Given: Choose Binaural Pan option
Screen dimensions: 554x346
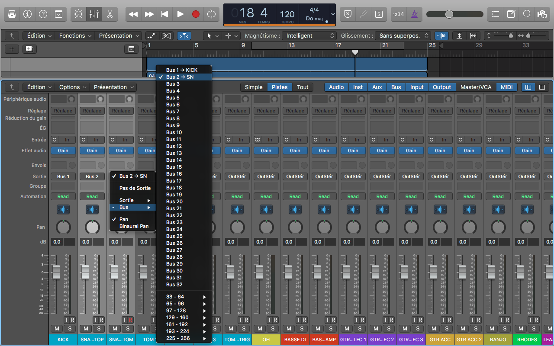Looking at the screenshot, I should pos(132,226).
